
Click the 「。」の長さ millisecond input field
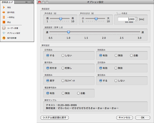pos(126,19)
